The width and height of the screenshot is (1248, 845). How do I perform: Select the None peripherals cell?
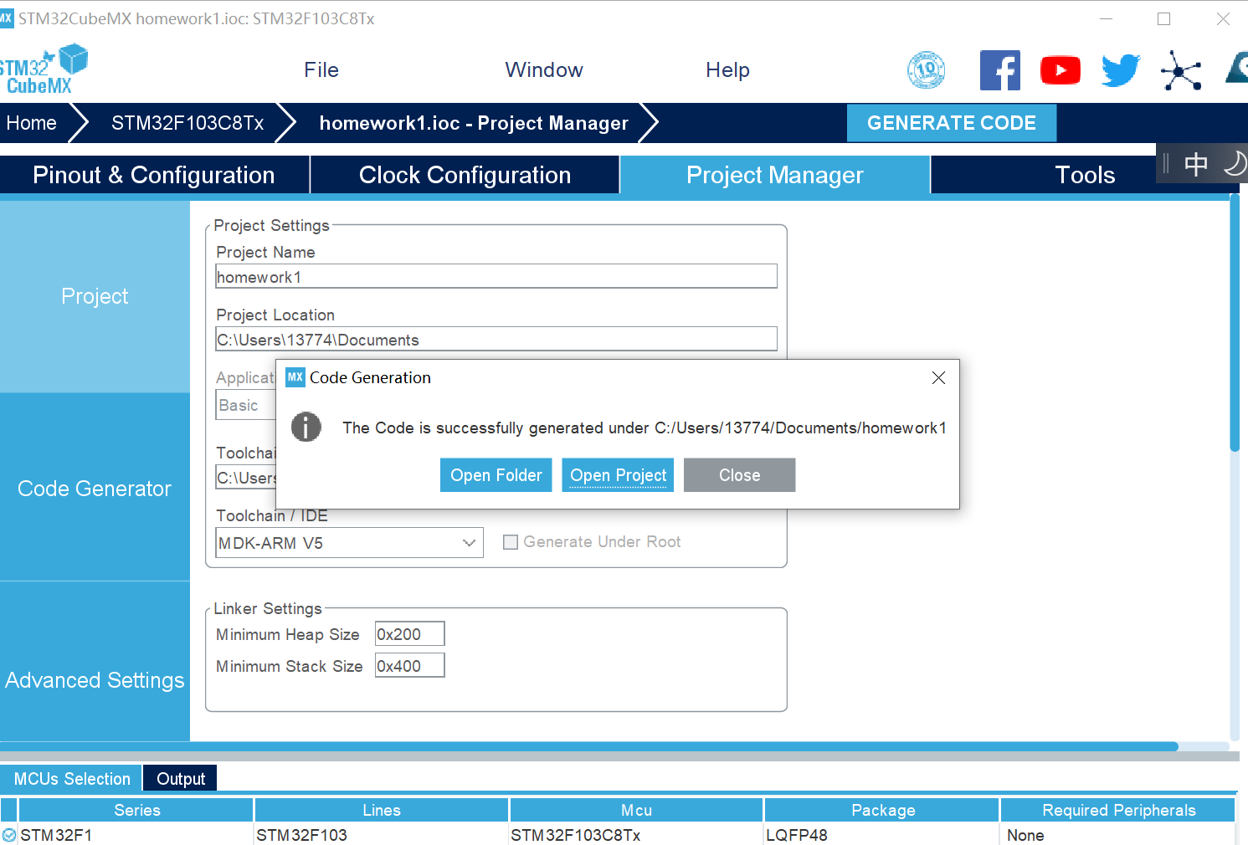pos(1118,835)
